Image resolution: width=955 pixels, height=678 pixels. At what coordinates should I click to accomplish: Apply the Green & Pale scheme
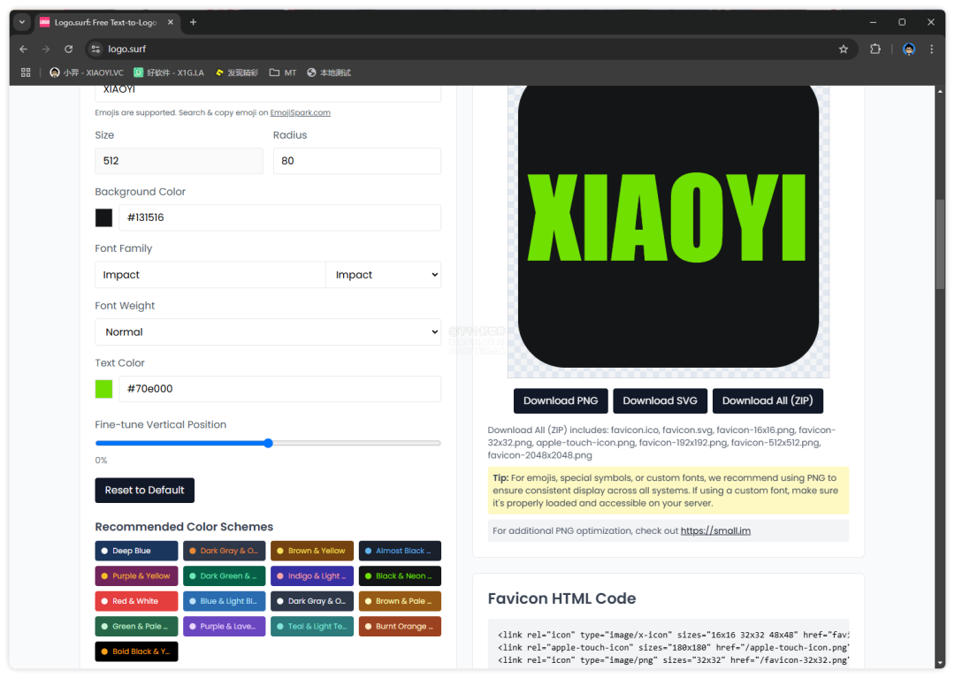[x=136, y=626]
